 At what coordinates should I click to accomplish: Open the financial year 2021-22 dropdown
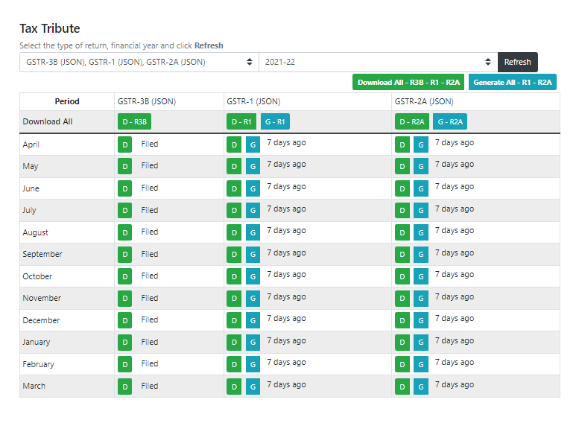click(x=378, y=62)
